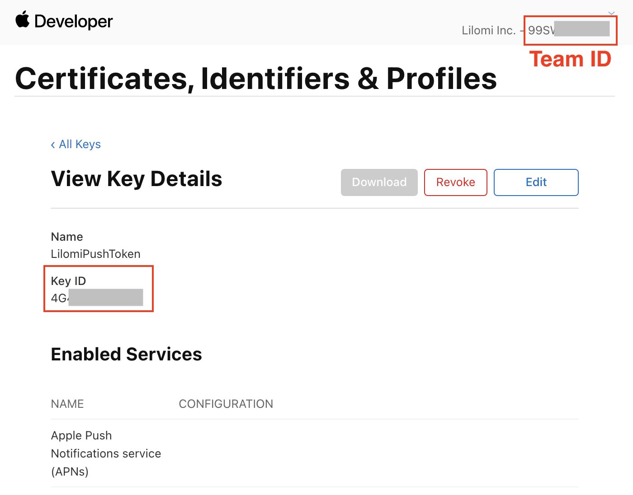Open the key editor with Edit
This screenshot has height=495, width=633.
click(x=536, y=182)
